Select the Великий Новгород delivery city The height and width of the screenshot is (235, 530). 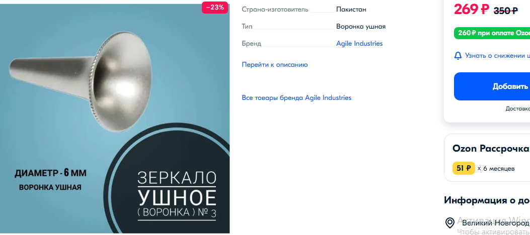click(496, 223)
